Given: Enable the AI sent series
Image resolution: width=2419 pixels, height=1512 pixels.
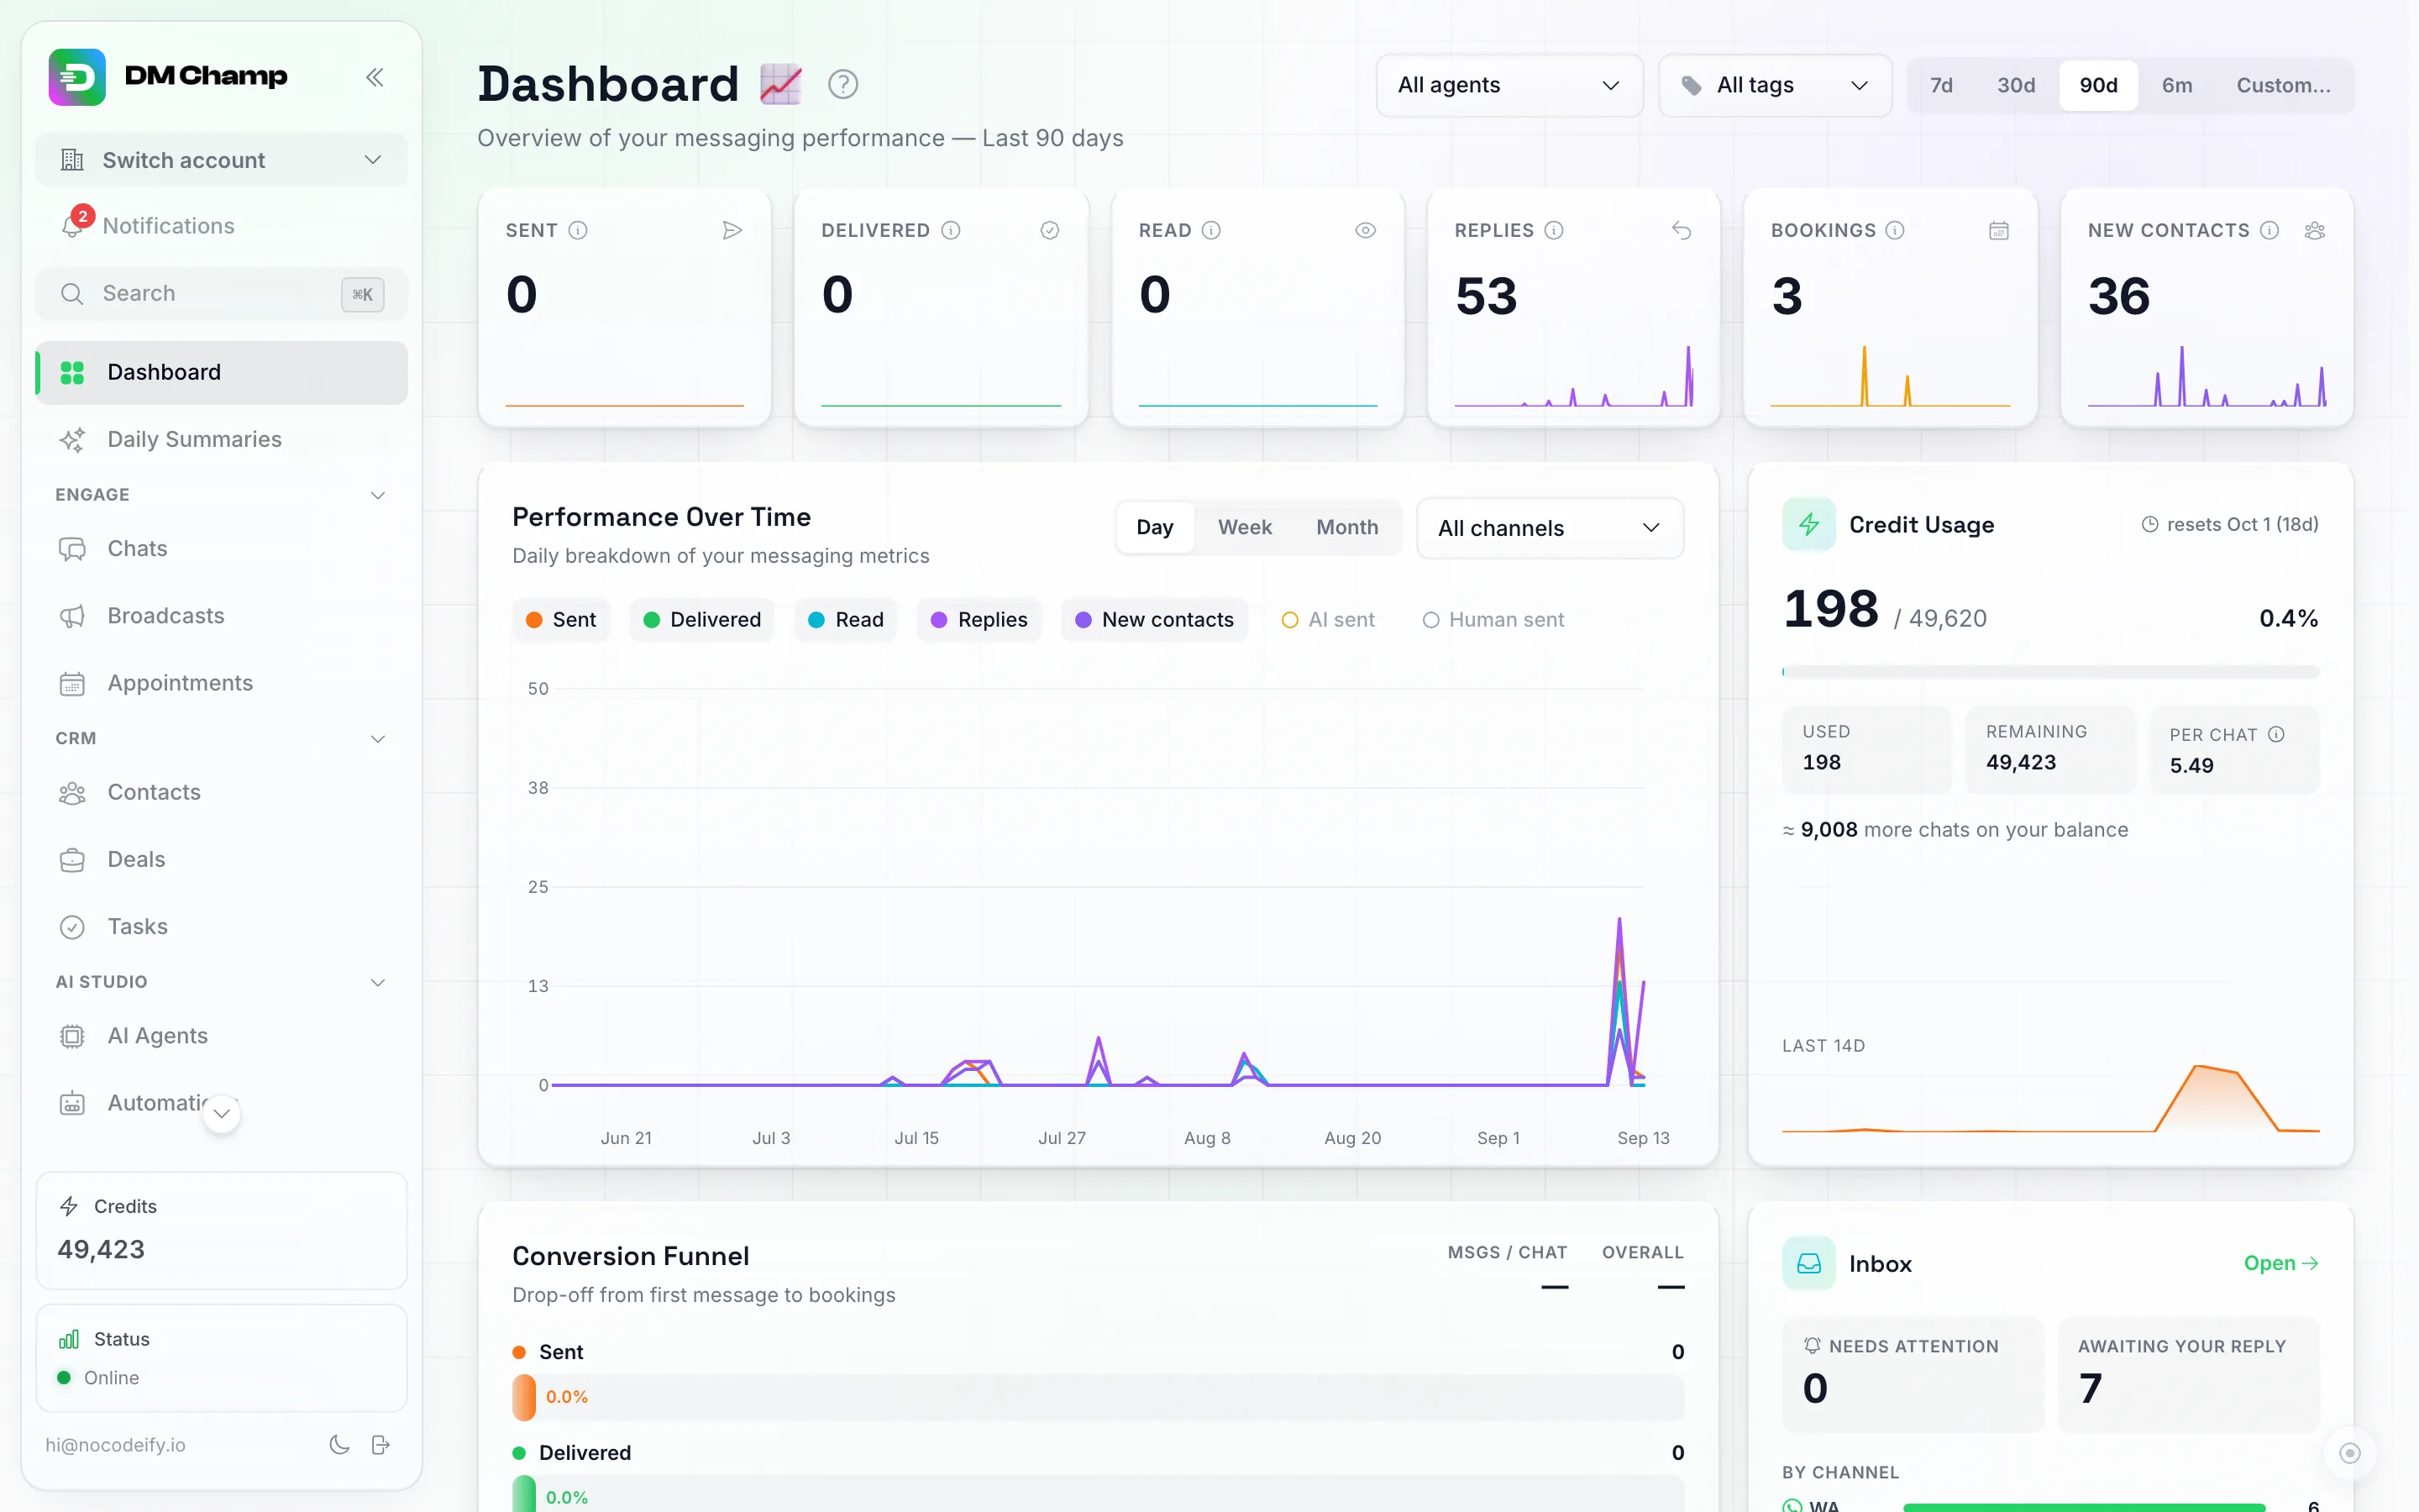Looking at the screenshot, I should 1327,619.
